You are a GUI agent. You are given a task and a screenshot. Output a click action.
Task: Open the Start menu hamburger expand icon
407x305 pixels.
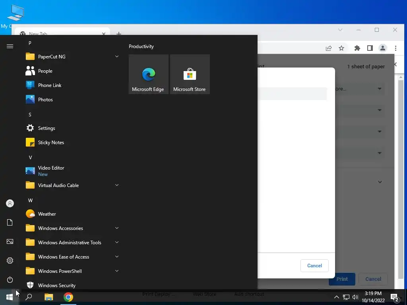click(10, 46)
